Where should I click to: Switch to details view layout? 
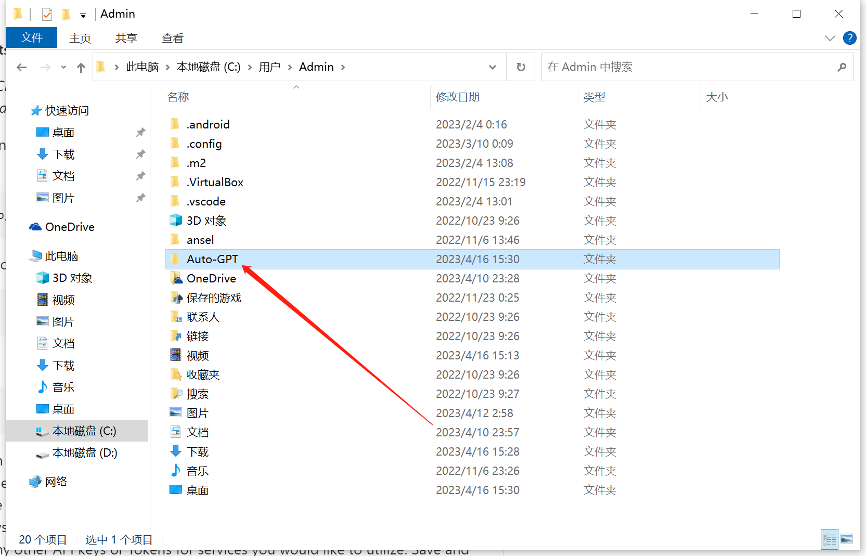(x=829, y=539)
